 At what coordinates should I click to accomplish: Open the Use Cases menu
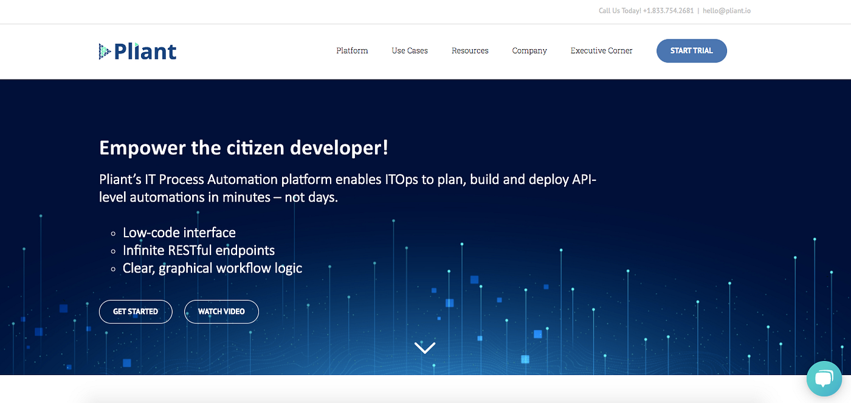coord(410,51)
